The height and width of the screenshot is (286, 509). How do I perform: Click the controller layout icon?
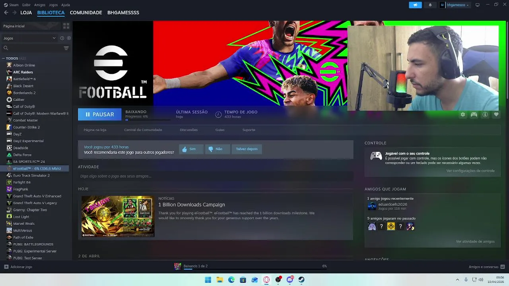[474, 114]
